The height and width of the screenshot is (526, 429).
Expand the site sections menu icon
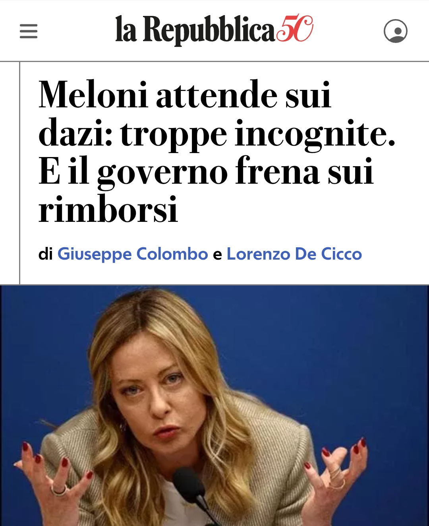[x=29, y=31]
